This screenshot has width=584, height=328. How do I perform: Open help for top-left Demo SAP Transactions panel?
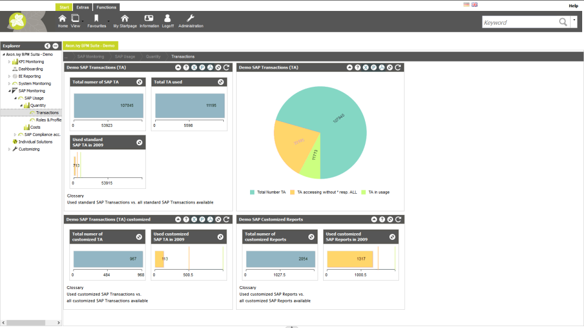[x=186, y=67]
